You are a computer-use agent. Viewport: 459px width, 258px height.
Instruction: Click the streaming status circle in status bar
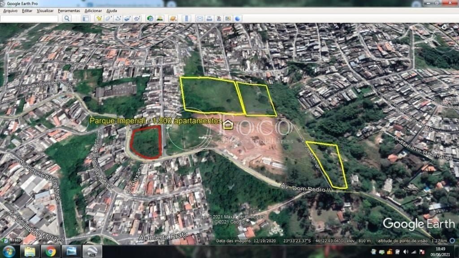(x=452, y=241)
